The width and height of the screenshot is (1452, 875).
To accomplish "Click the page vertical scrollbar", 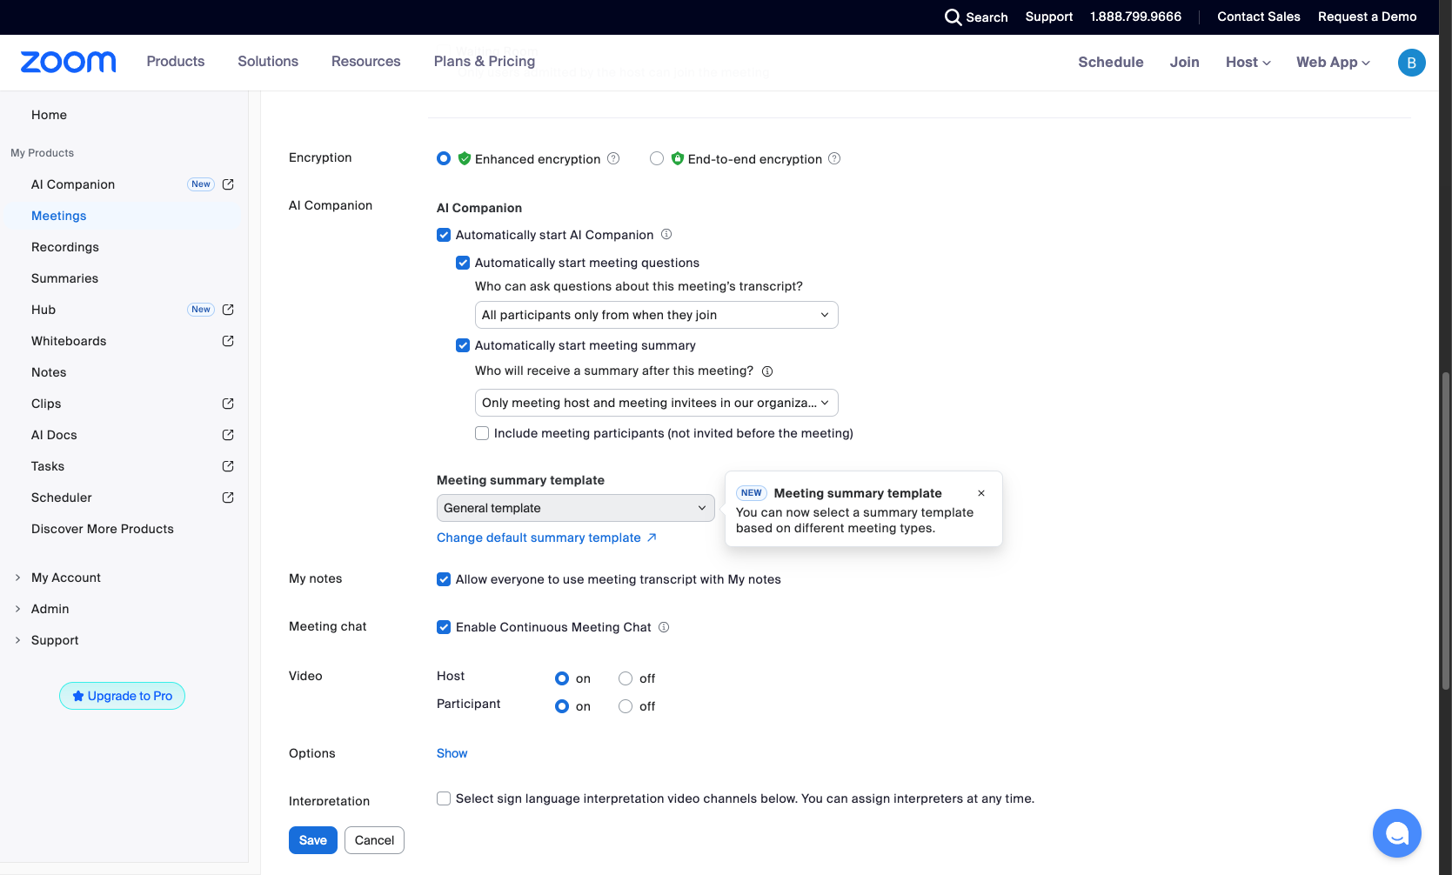I will [1446, 531].
